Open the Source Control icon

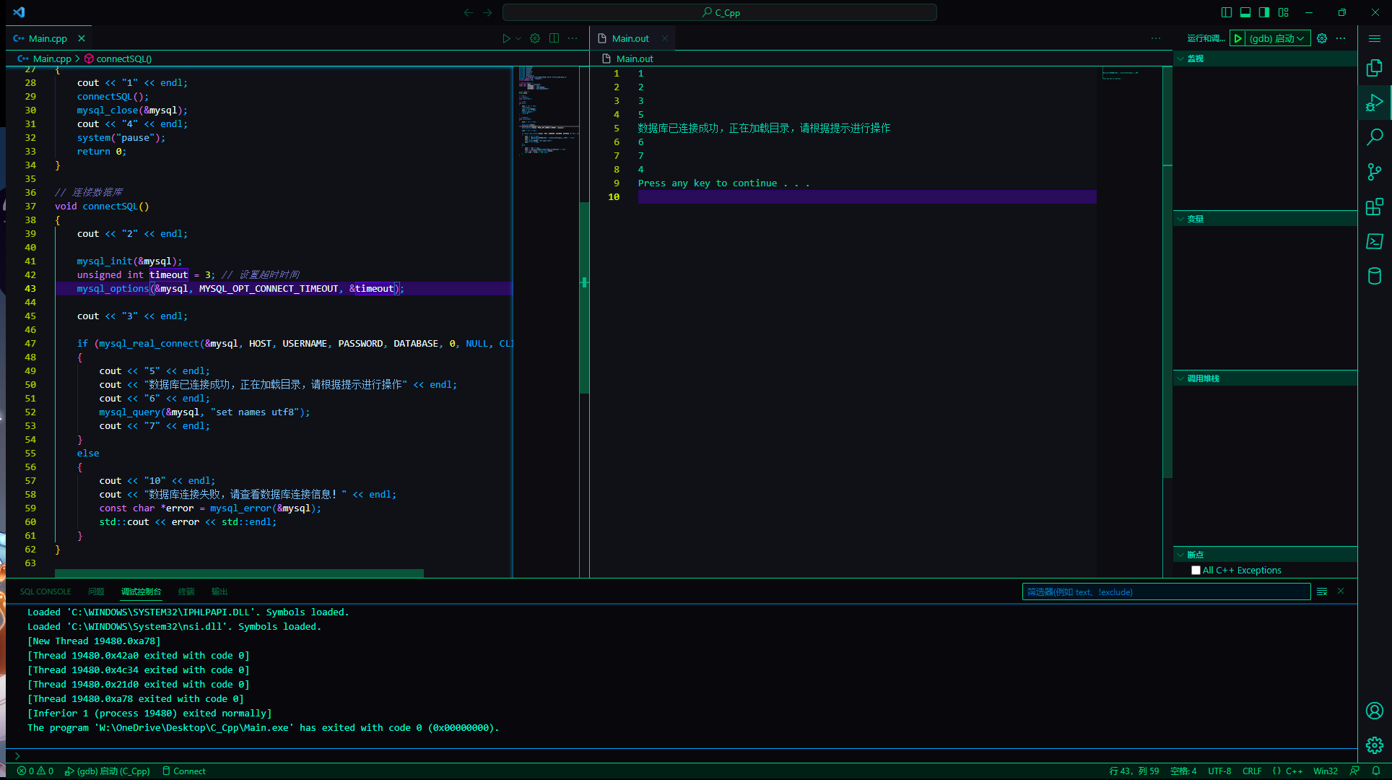click(x=1375, y=171)
